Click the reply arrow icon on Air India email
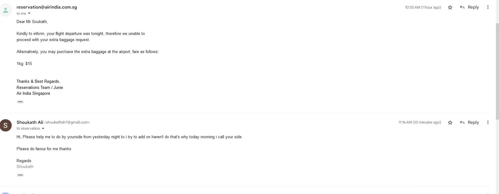 [x=462, y=7]
